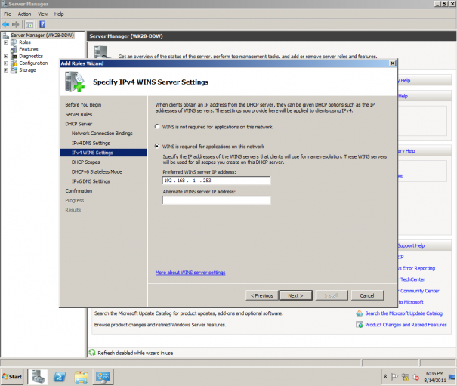Click the Forward arrow toolbar icon
The width and height of the screenshot is (457, 386).
click(15, 24)
